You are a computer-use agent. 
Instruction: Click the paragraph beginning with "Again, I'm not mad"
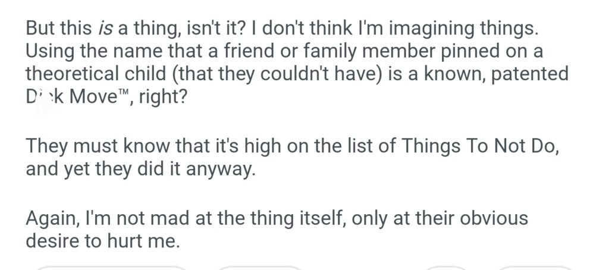click(277, 230)
